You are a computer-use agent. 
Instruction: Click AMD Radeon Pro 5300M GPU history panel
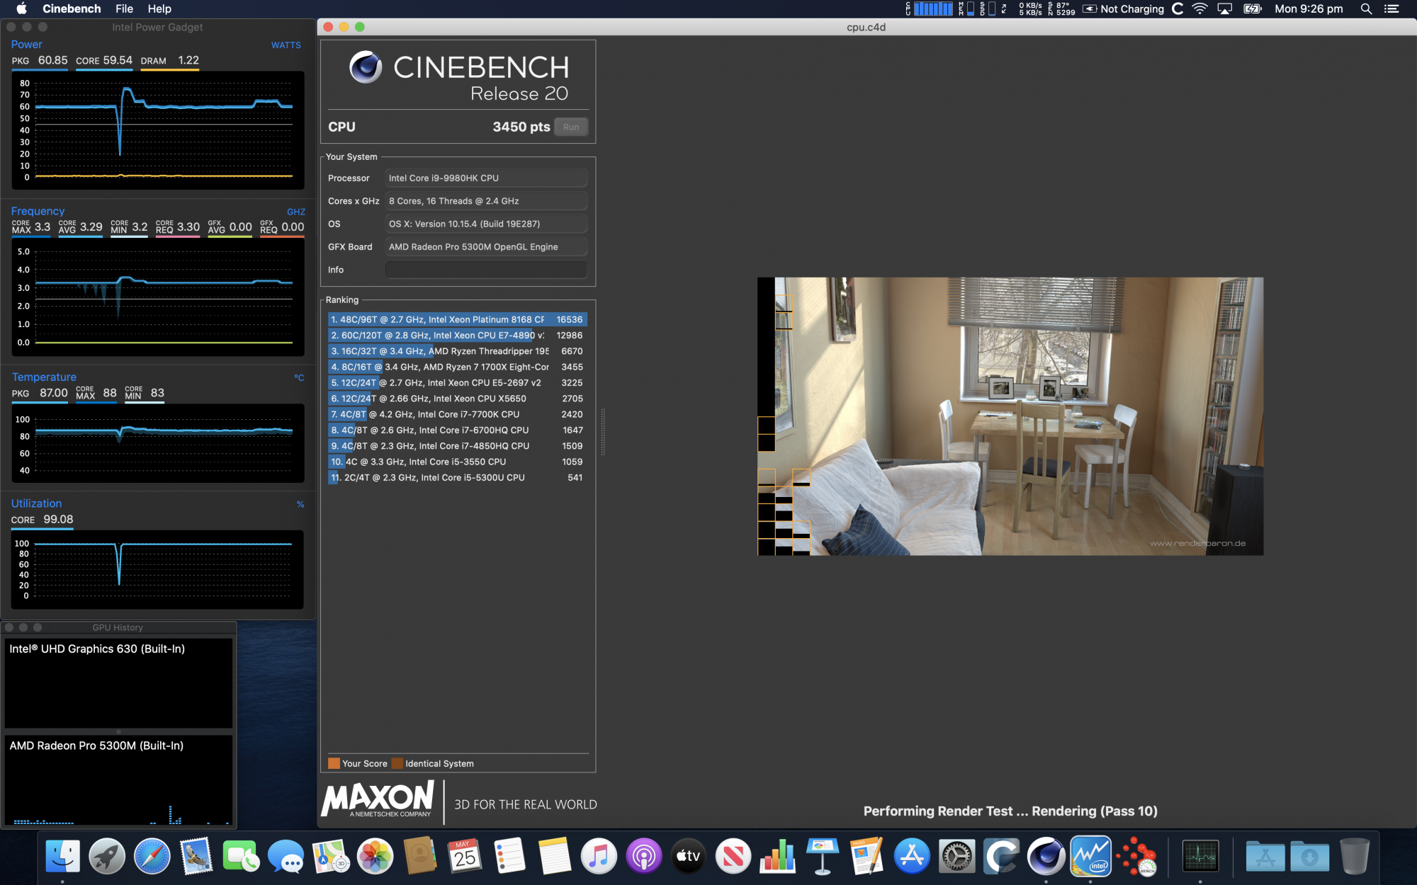pyautogui.click(x=119, y=780)
